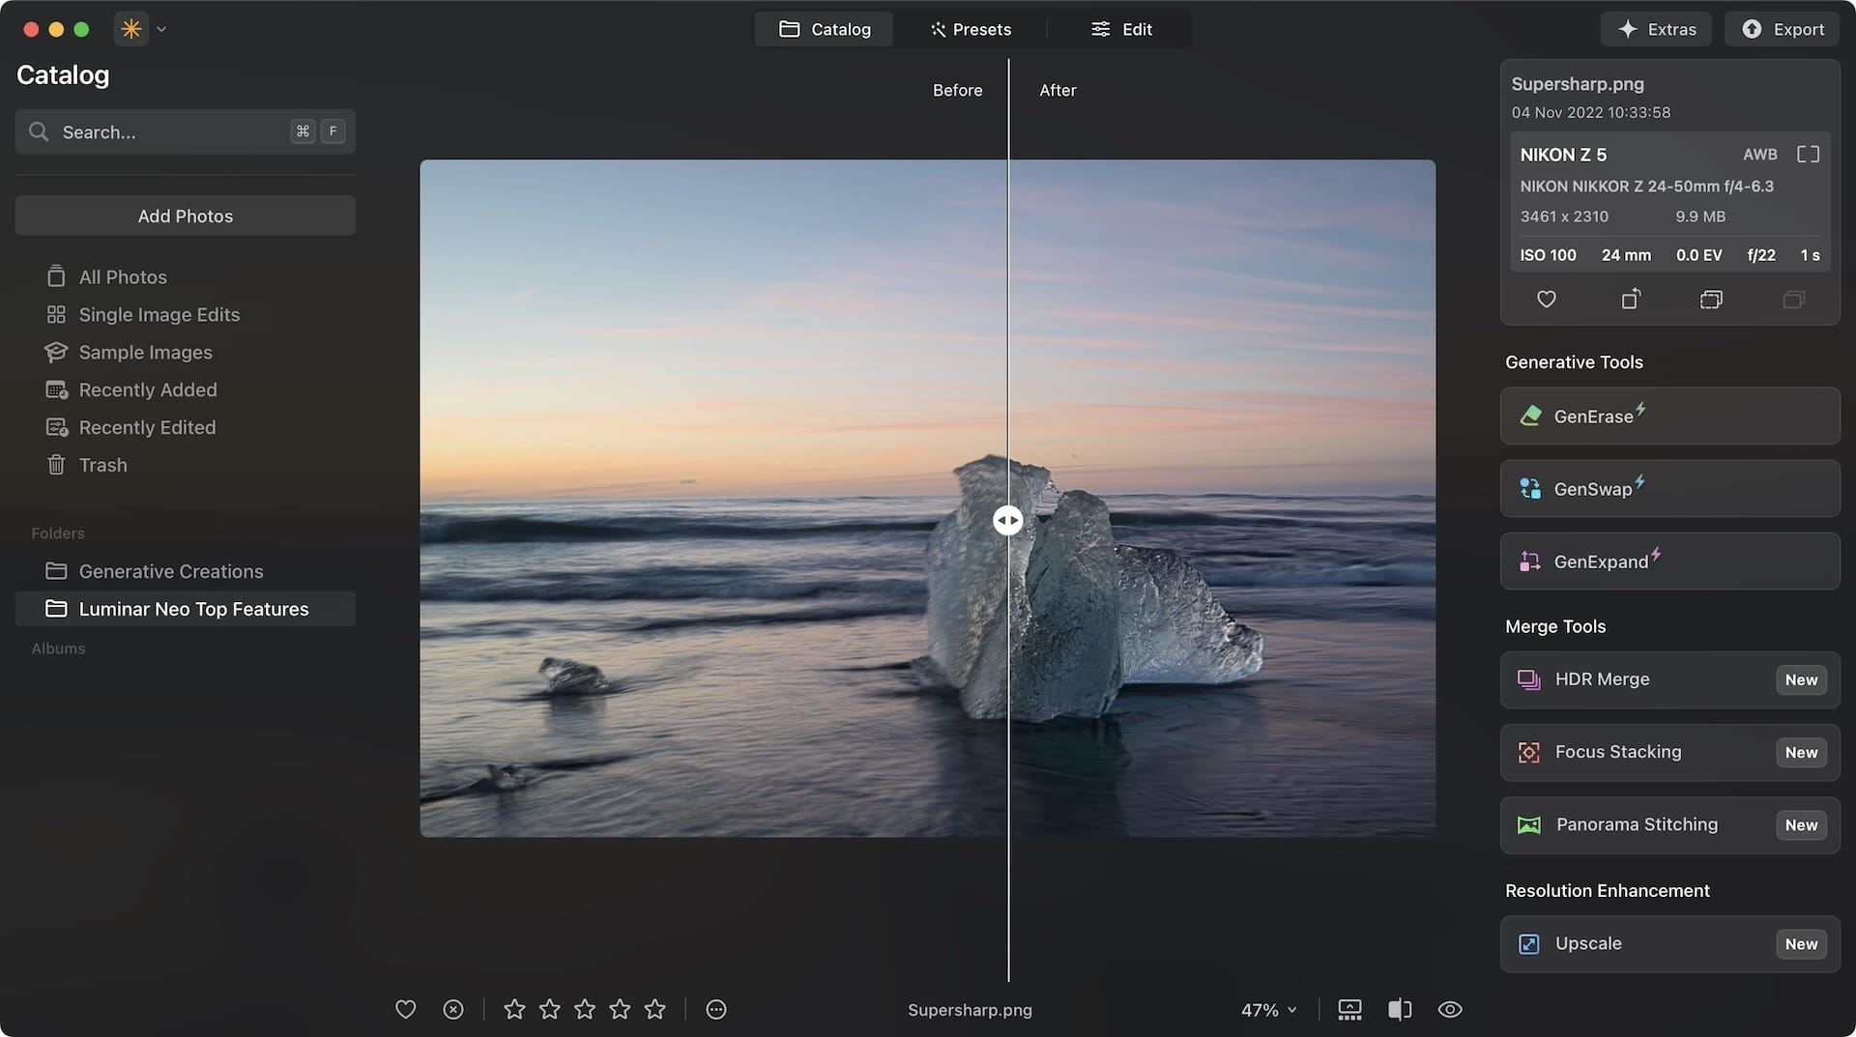The width and height of the screenshot is (1856, 1037).
Task: Switch to the Catalog tab
Action: pyautogui.click(x=825, y=29)
